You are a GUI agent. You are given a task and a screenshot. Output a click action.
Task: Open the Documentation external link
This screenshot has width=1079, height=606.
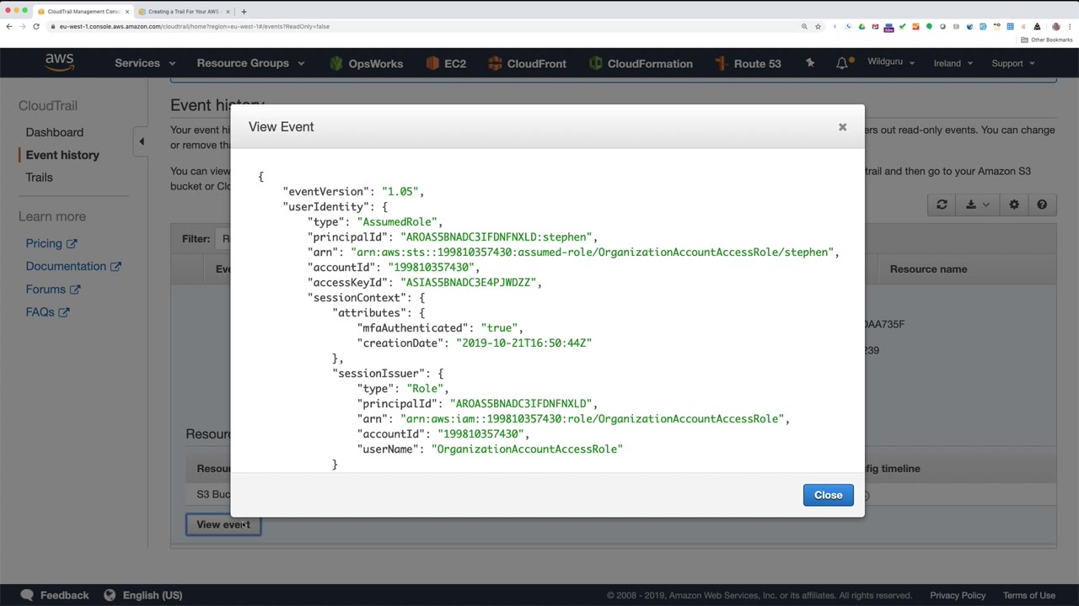[73, 266]
